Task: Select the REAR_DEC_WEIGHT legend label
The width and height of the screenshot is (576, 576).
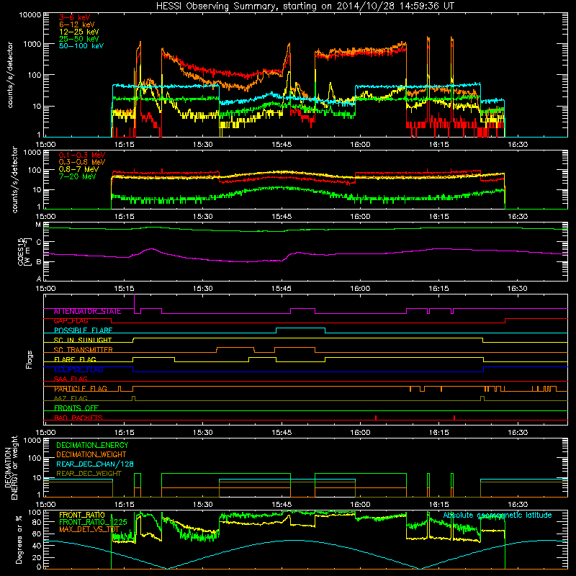Action: (89, 474)
